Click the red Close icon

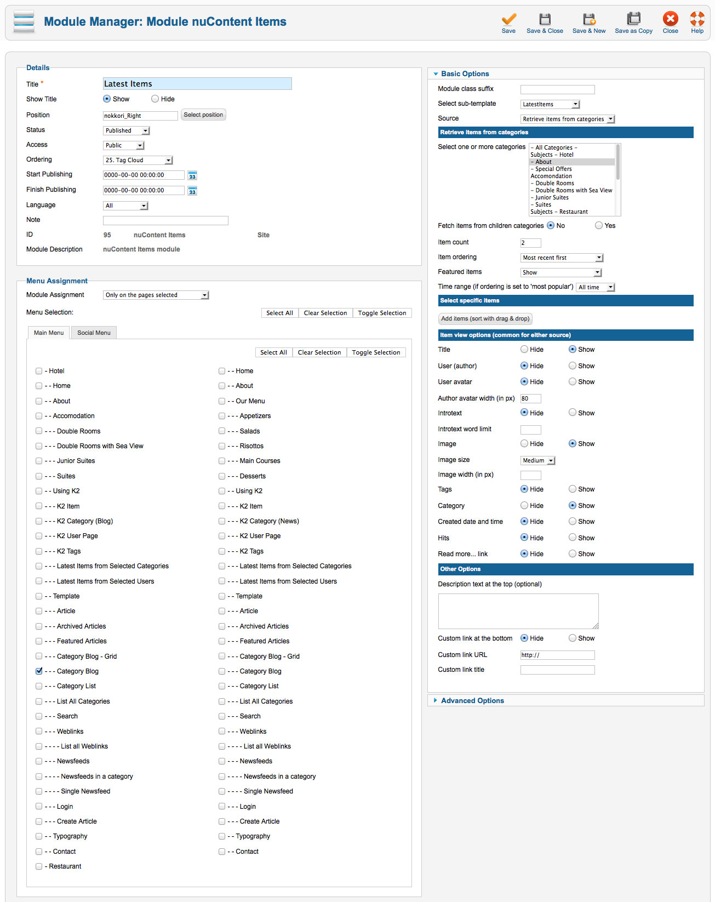coord(670,19)
